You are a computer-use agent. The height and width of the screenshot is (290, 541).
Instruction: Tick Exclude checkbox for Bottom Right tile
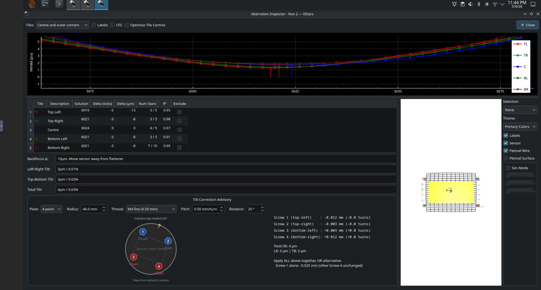pyautogui.click(x=180, y=148)
